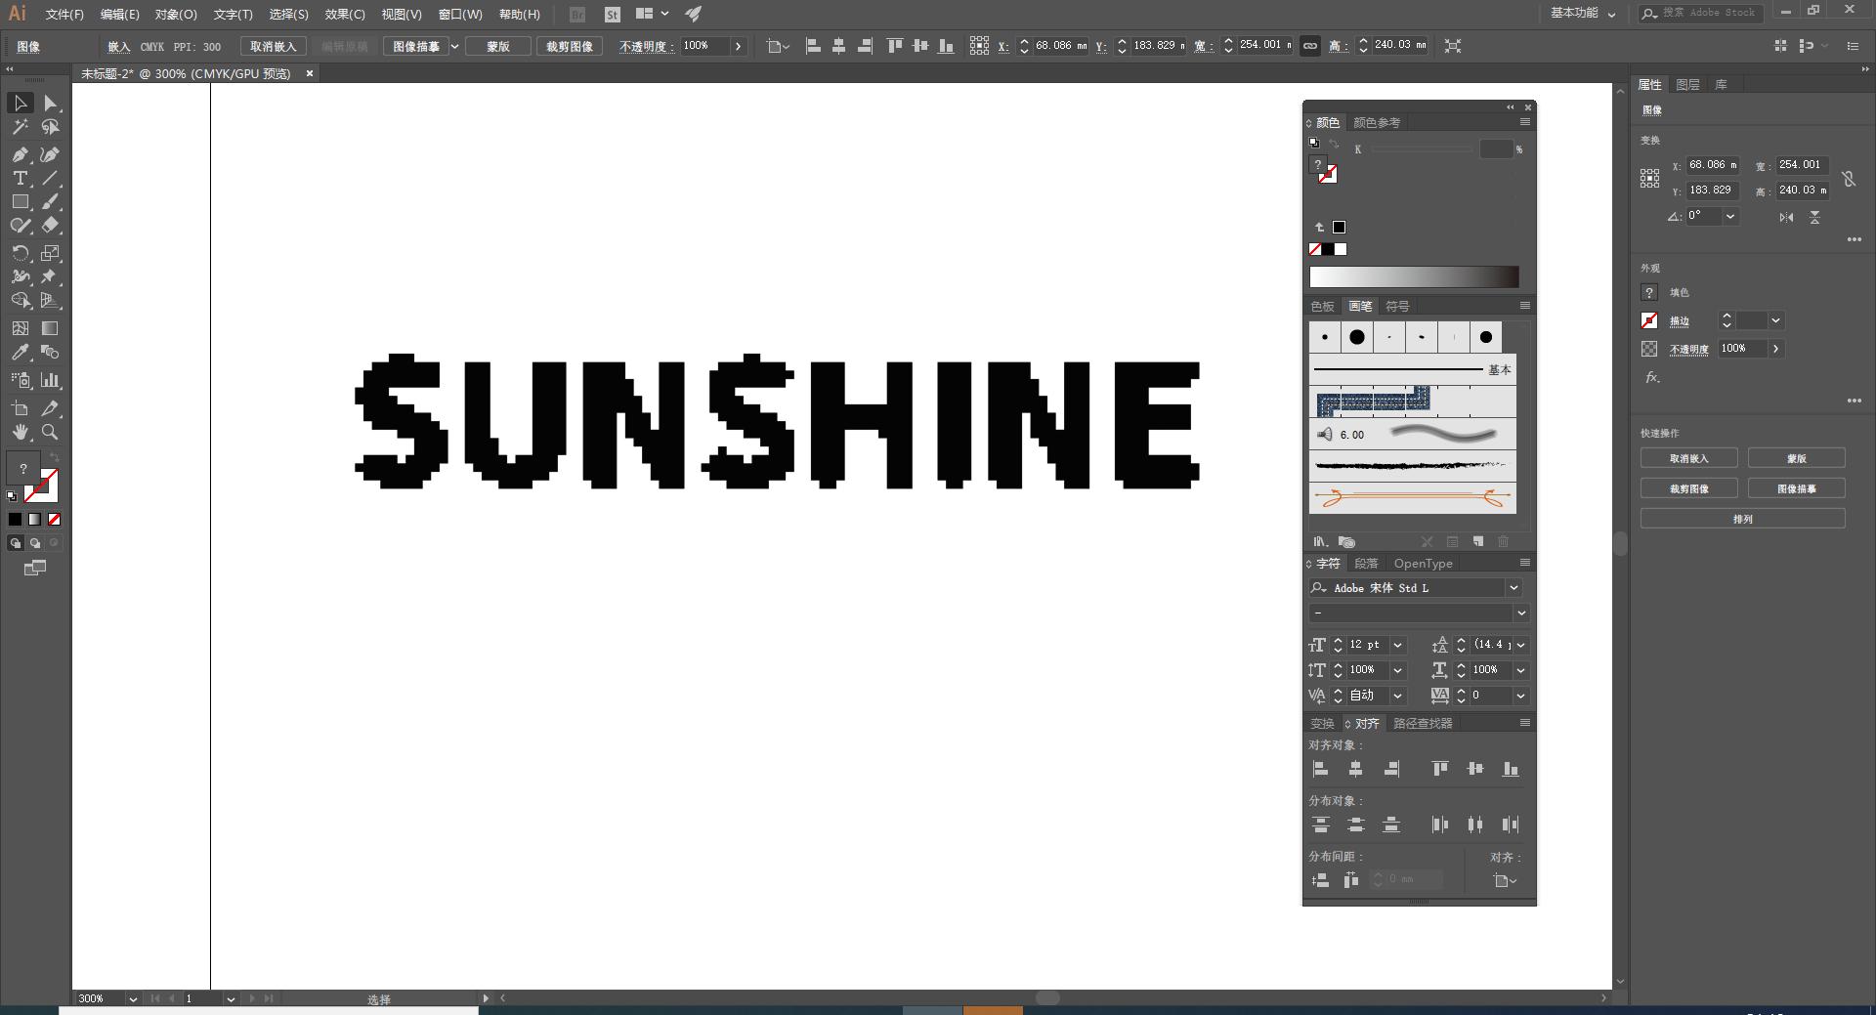Screen dimensions: 1876x1015
Task: Swap fill and stroke in Color panel
Action: tap(1334, 144)
